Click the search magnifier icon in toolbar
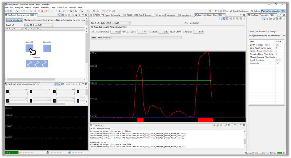 pos(210,11)
